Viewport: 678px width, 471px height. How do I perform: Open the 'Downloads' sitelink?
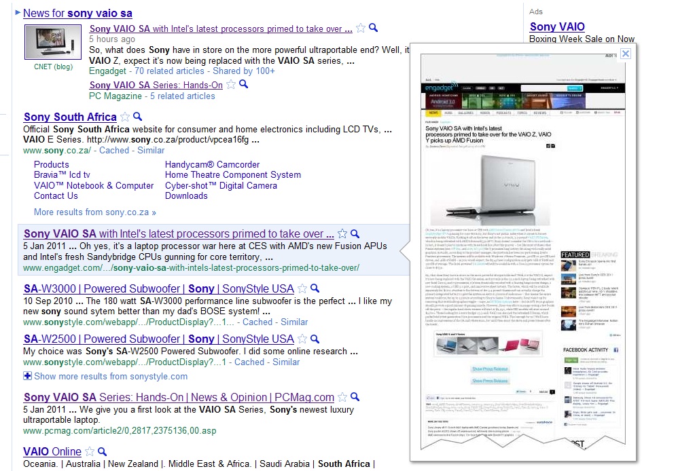tap(186, 195)
